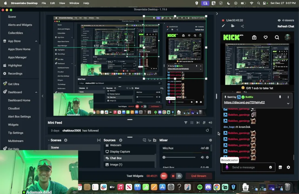Open the Kick browse icon in chat
The height and width of the screenshot is (194, 299).
pos(254,37)
